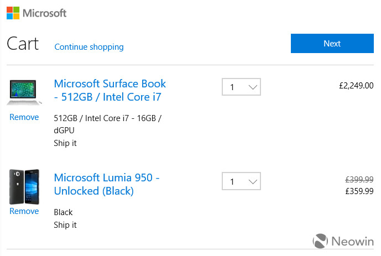Click the Microsoft wordmark in the header
The image size is (381, 256).
[x=44, y=13]
